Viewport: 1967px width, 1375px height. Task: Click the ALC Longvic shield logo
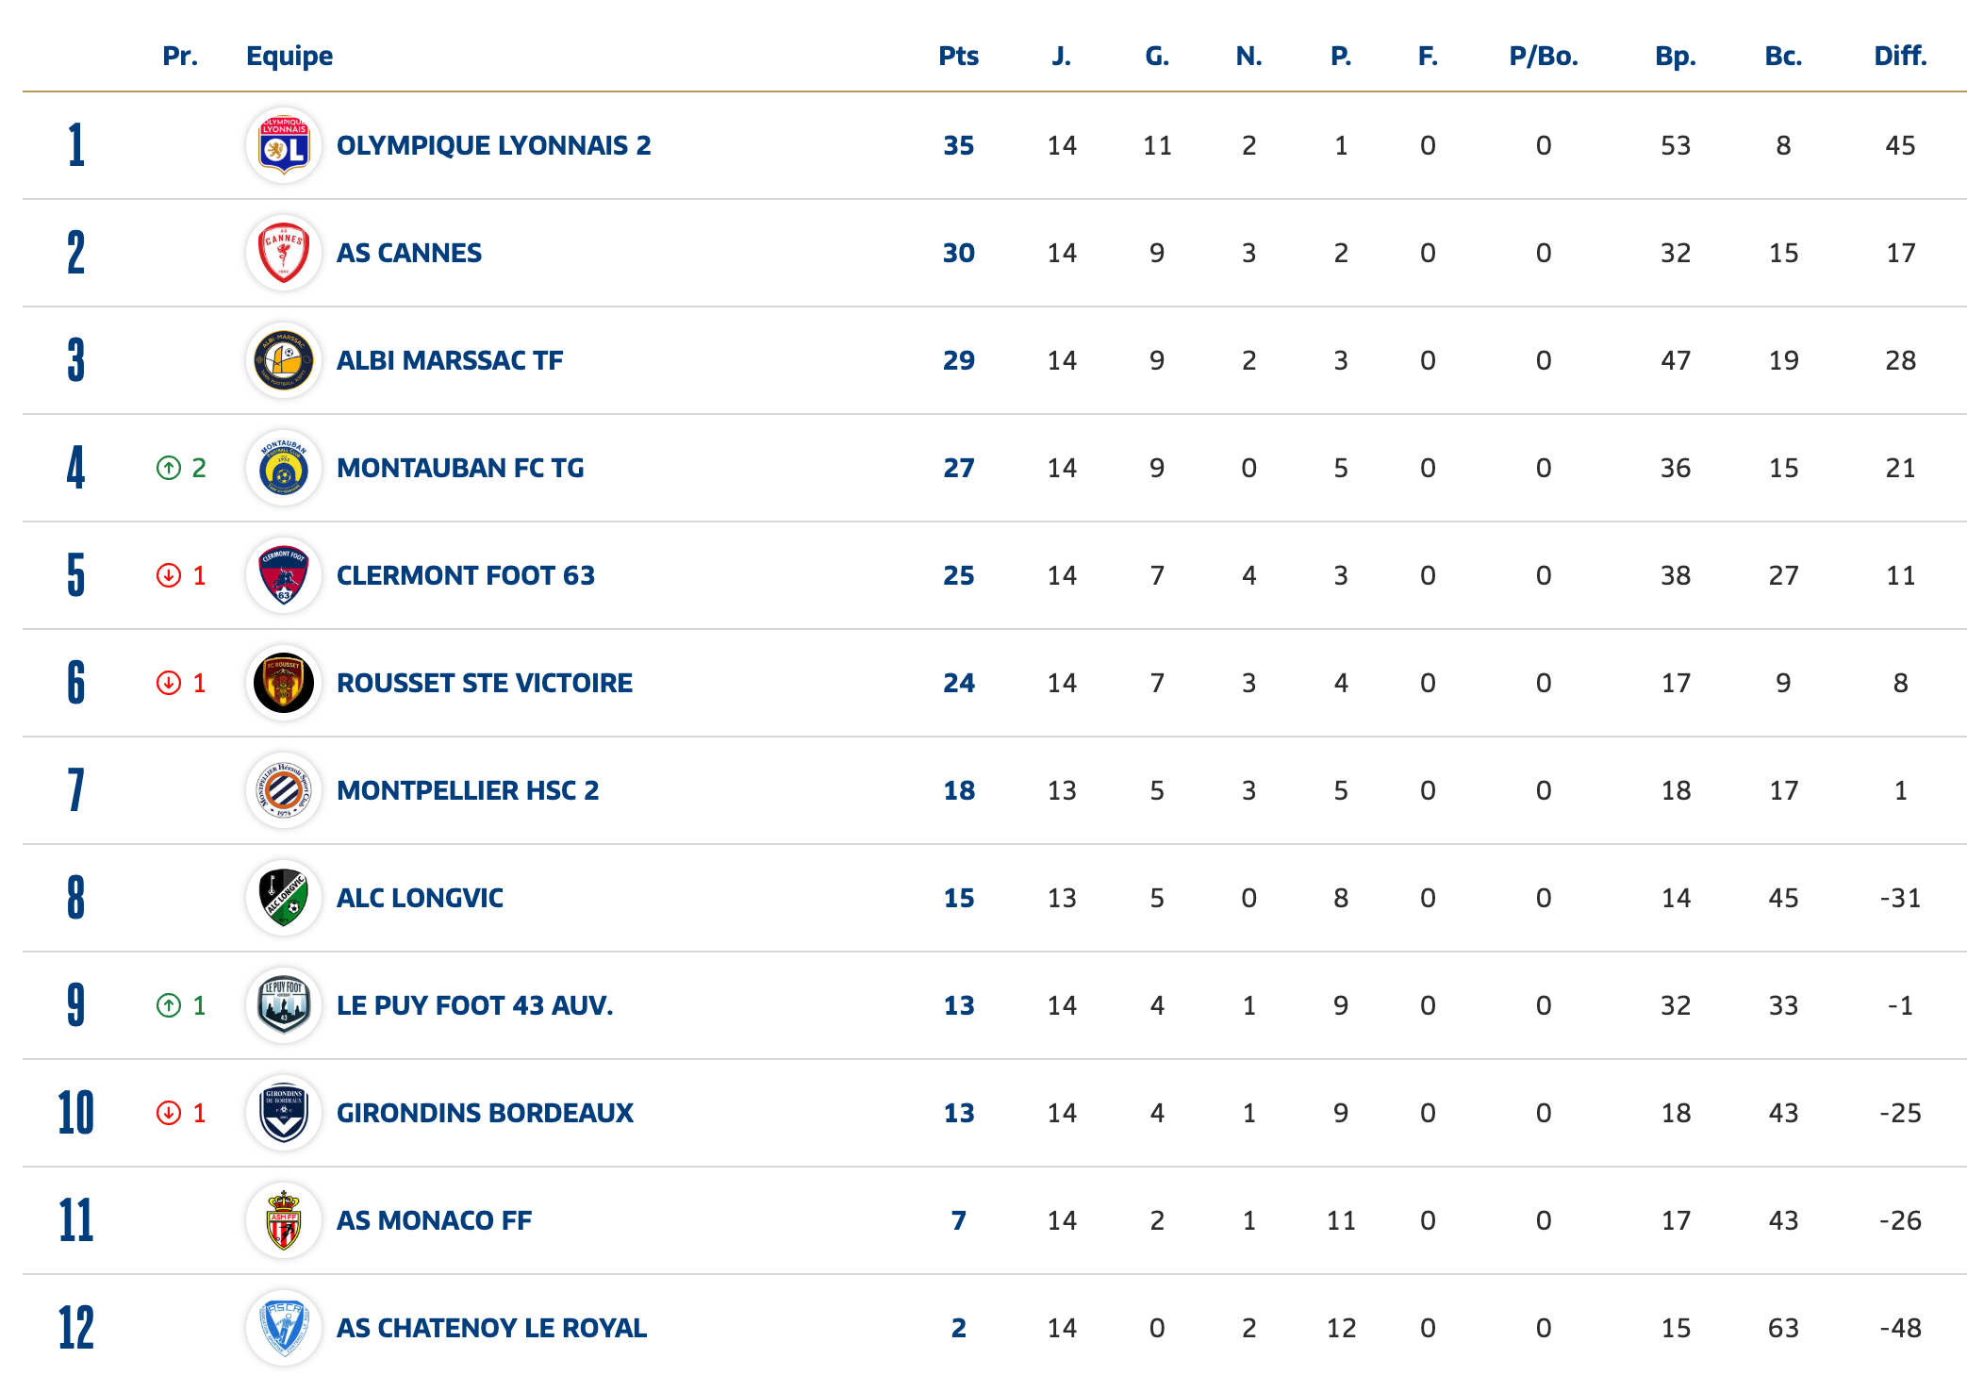point(284,898)
